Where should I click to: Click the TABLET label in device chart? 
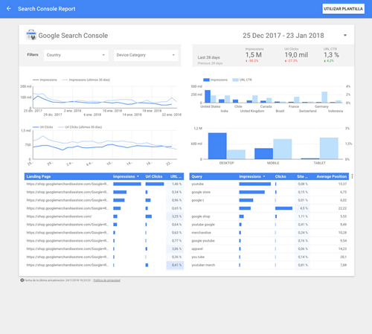click(319, 163)
